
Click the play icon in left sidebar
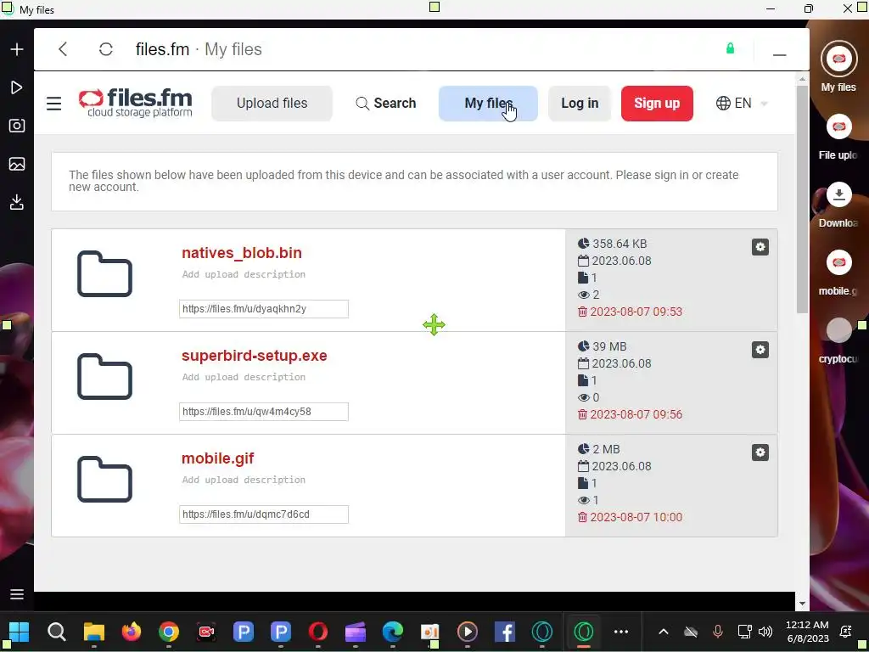click(17, 87)
